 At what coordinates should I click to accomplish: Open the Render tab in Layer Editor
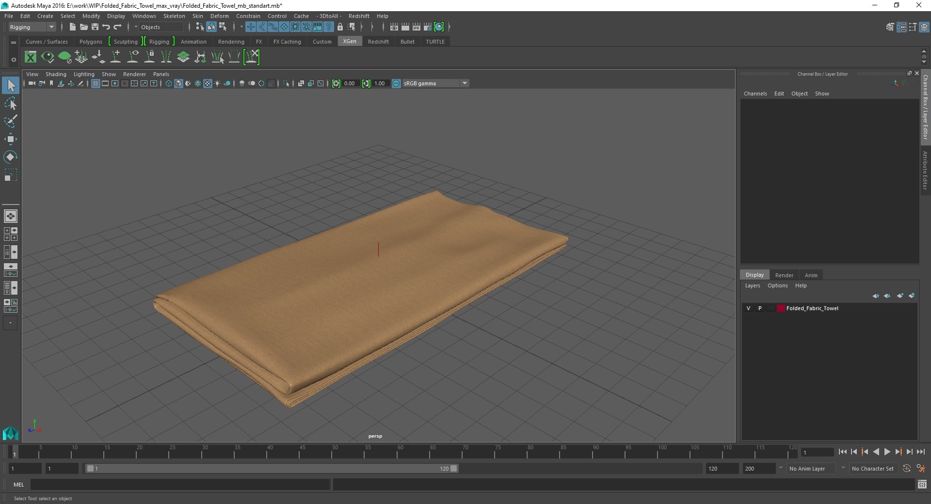784,275
